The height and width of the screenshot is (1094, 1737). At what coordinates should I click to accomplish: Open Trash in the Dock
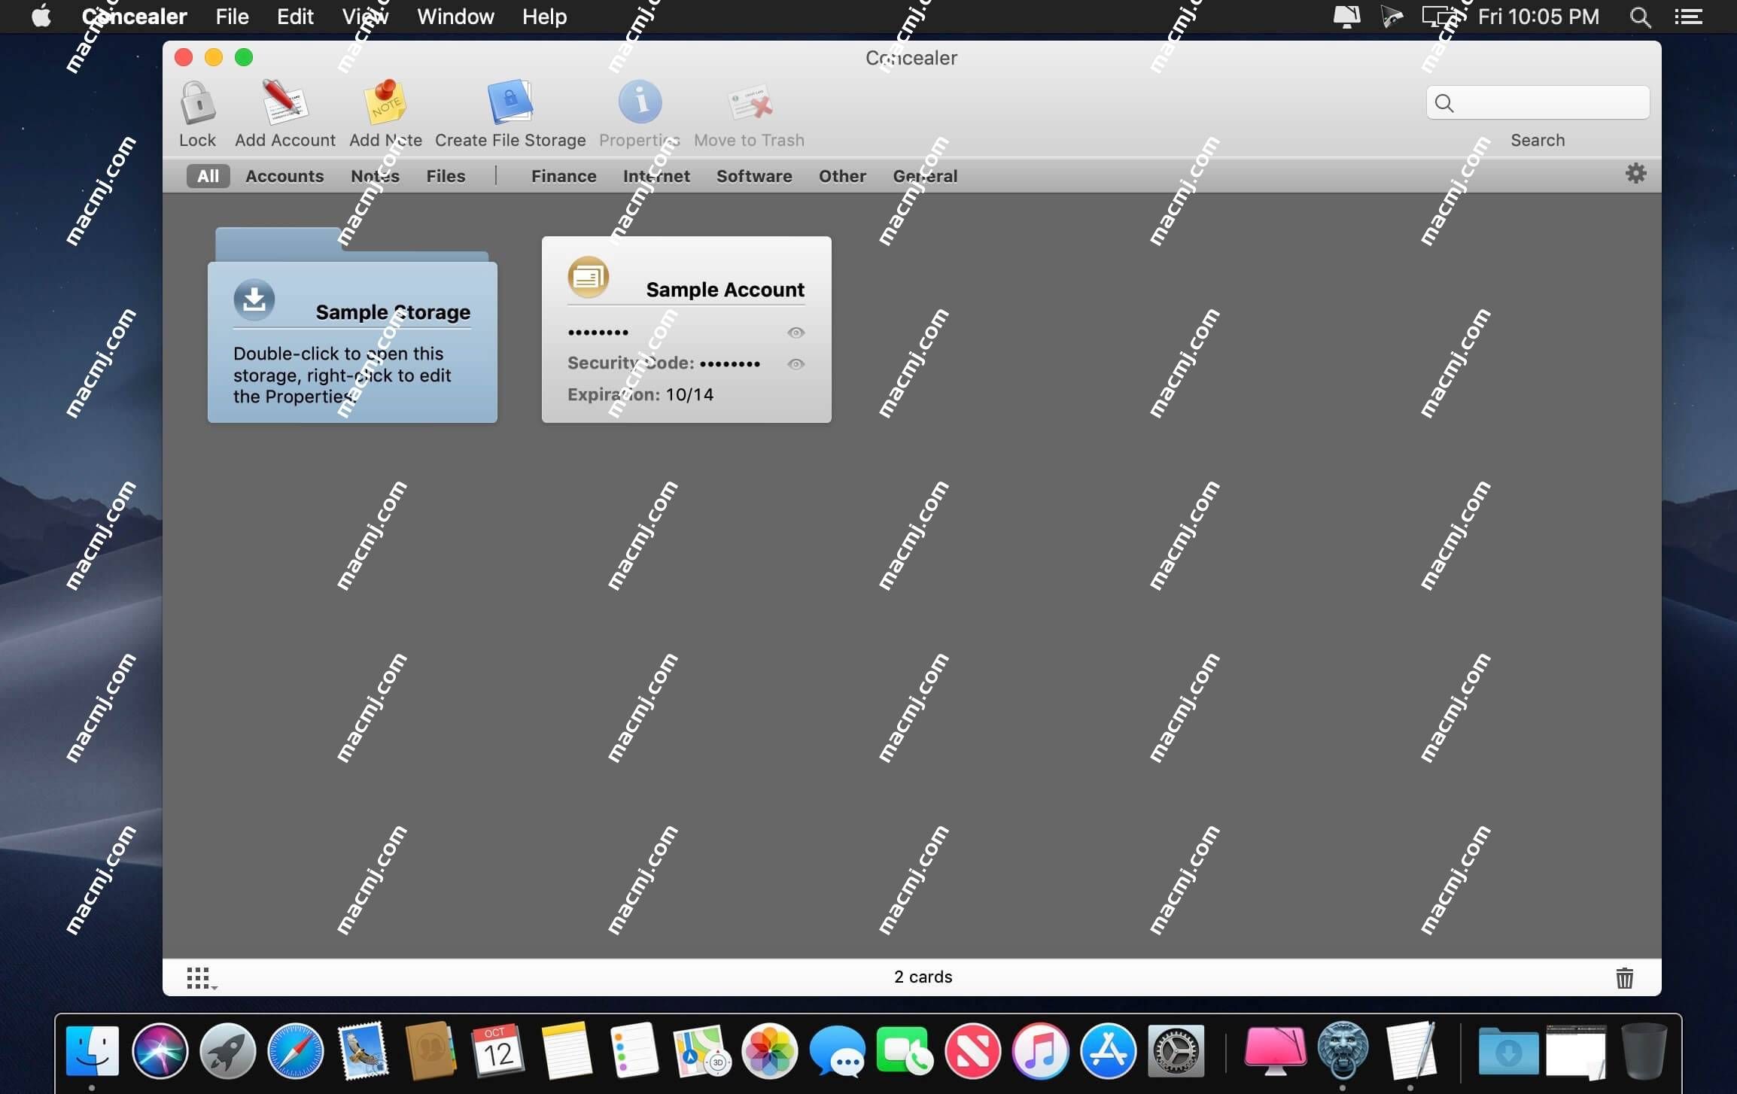point(1644,1051)
